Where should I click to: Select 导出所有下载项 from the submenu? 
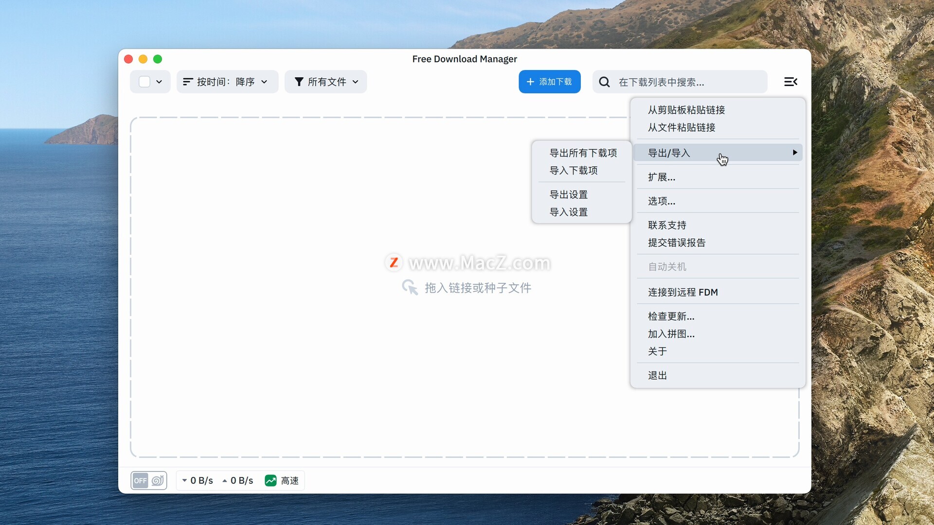[x=583, y=153]
